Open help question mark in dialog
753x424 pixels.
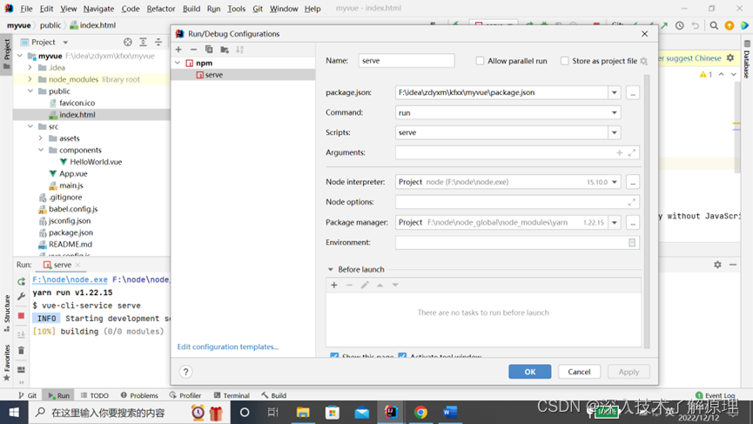(x=185, y=372)
